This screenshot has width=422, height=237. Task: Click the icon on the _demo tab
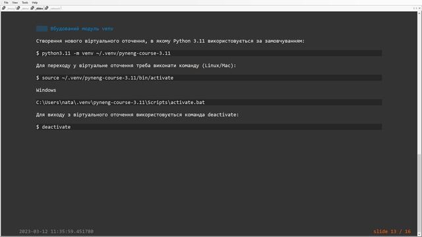18,8
